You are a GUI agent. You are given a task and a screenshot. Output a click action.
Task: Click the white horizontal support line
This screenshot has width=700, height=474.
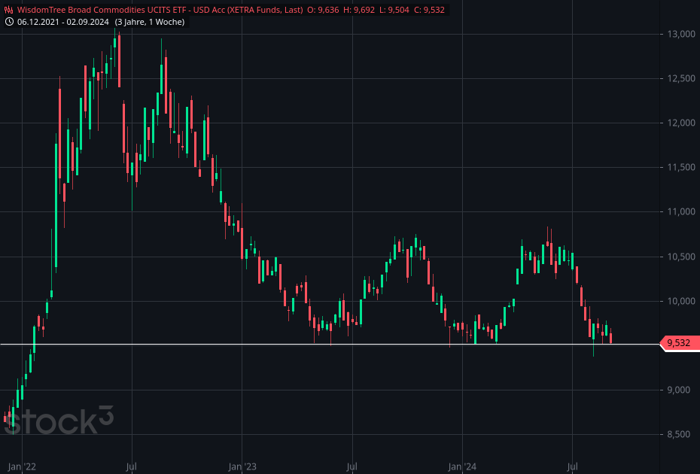[x=226, y=343]
